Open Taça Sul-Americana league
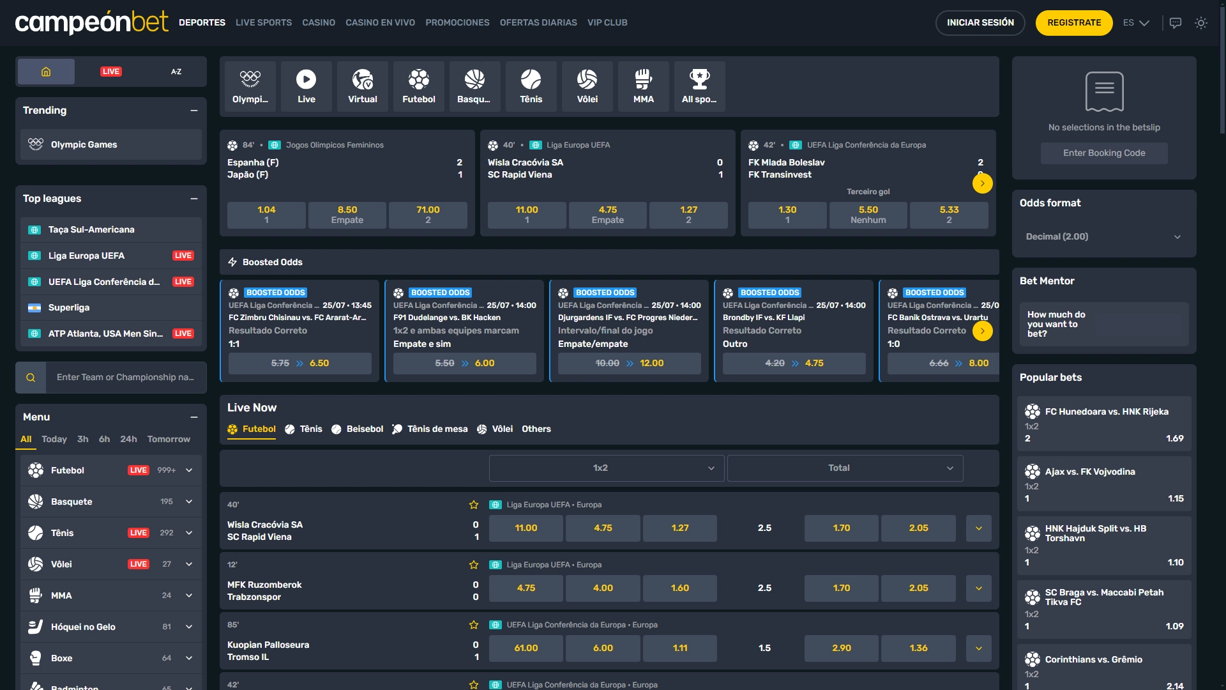1226x690 pixels. coord(111,229)
